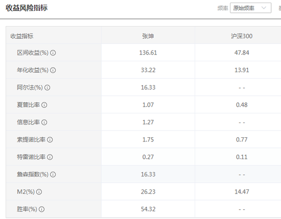Click info icon next to 夏普比率
The width and height of the screenshot is (281, 219).
pos(44,105)
